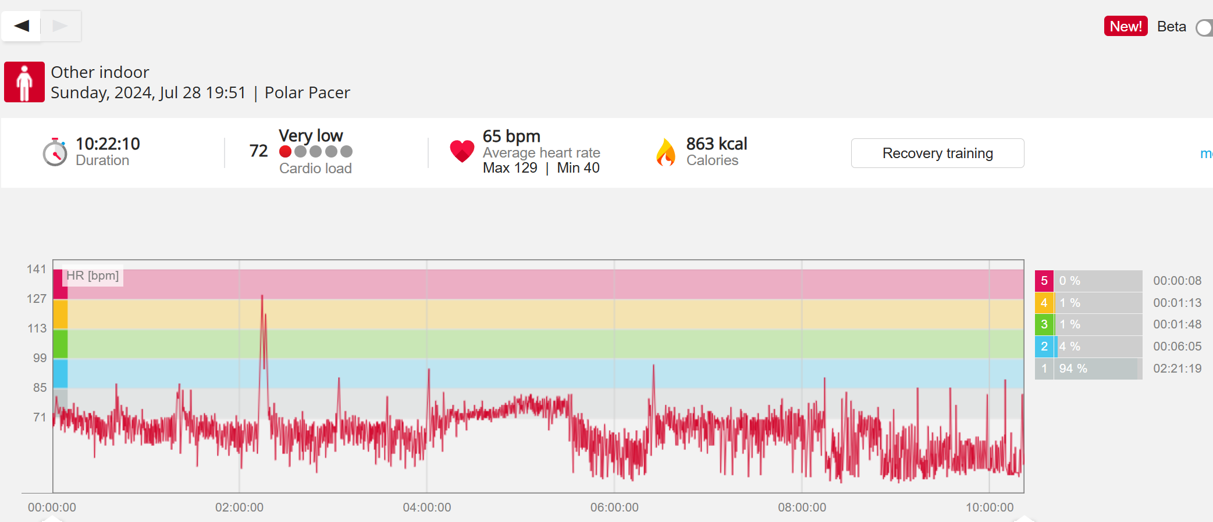This screenshot has height=522, width=1213.
Task: Click the stopwatch Duration icon
Action: point(55,152)
